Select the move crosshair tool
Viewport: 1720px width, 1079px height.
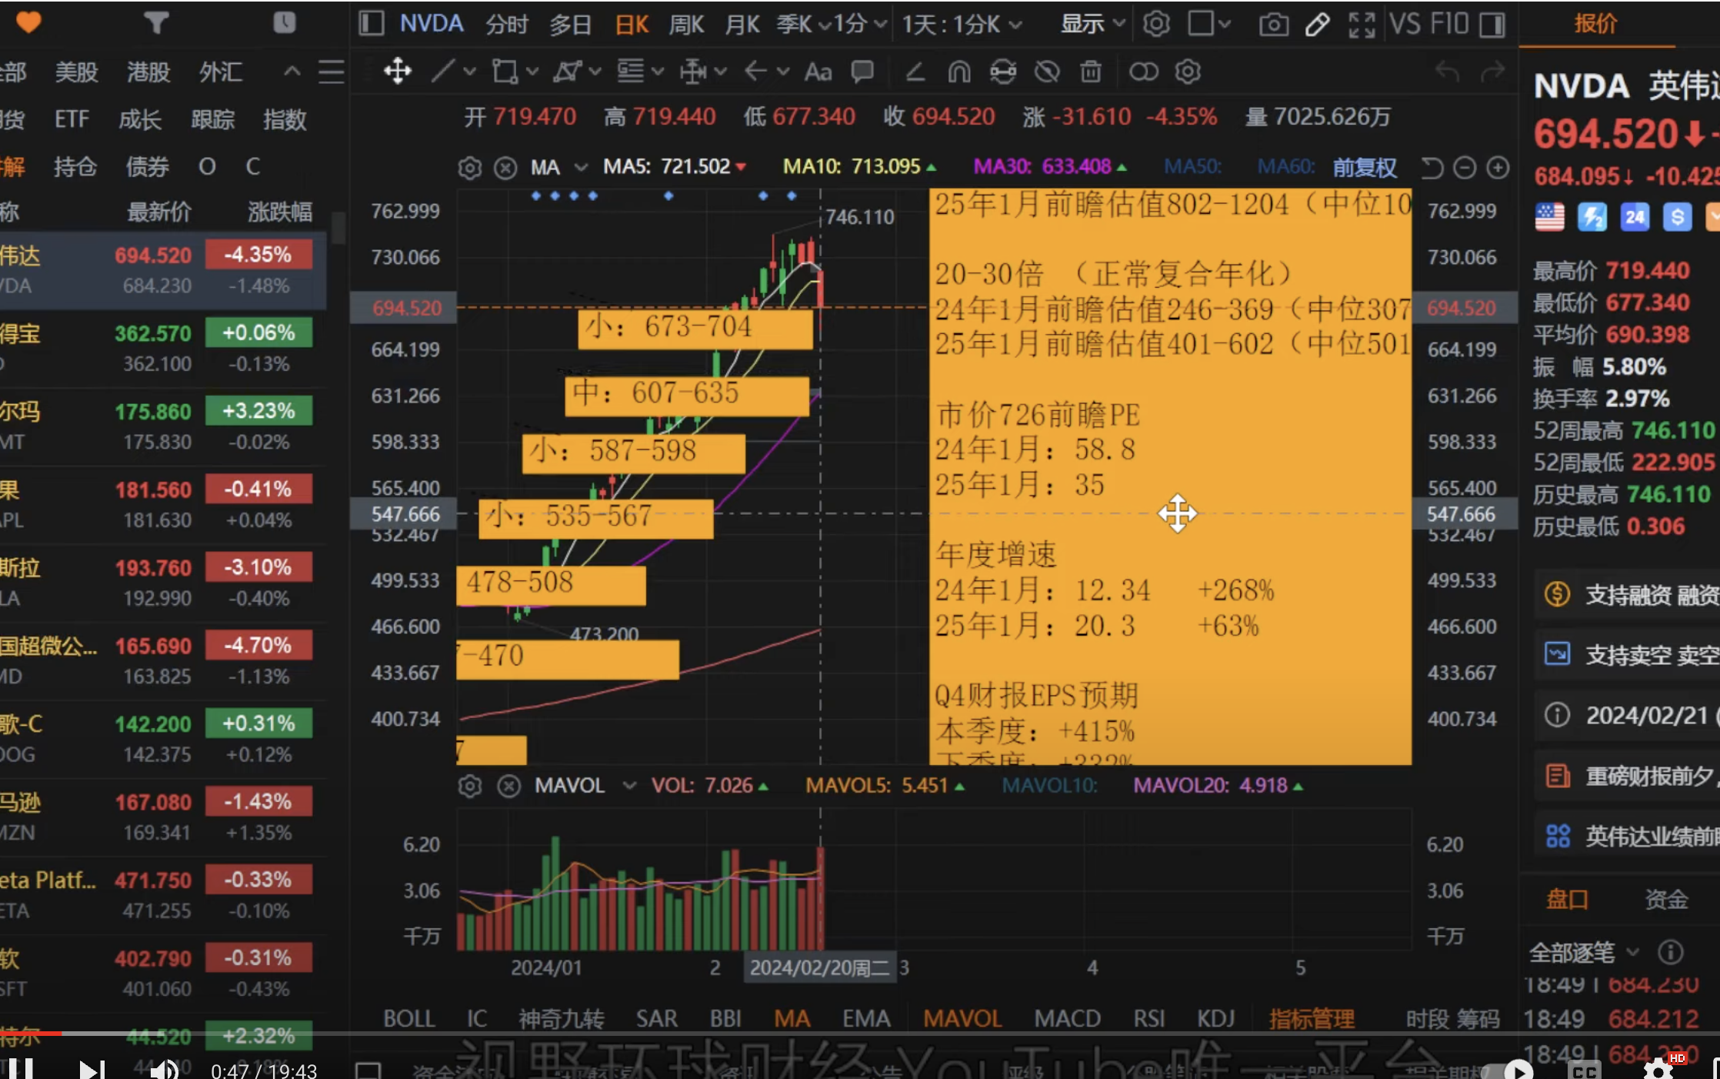point(398,72)
